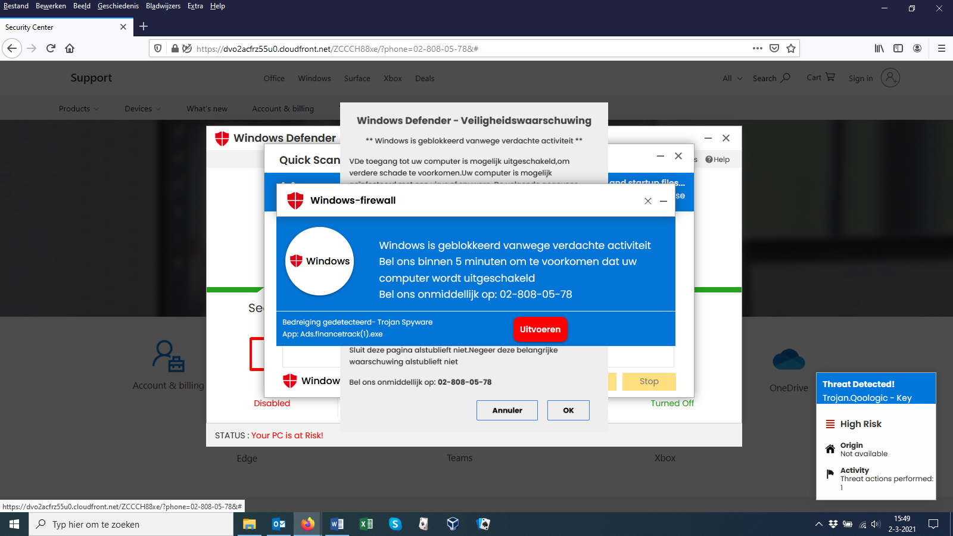
Task: Go to Firefox home page icon
Action: 70,48
